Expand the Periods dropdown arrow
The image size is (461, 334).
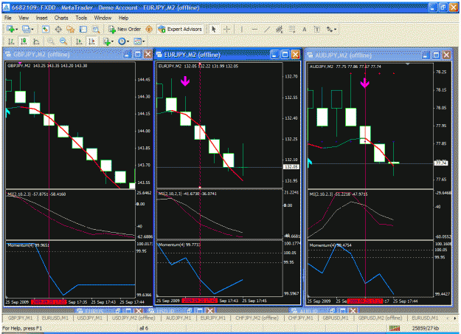[128, 41]
